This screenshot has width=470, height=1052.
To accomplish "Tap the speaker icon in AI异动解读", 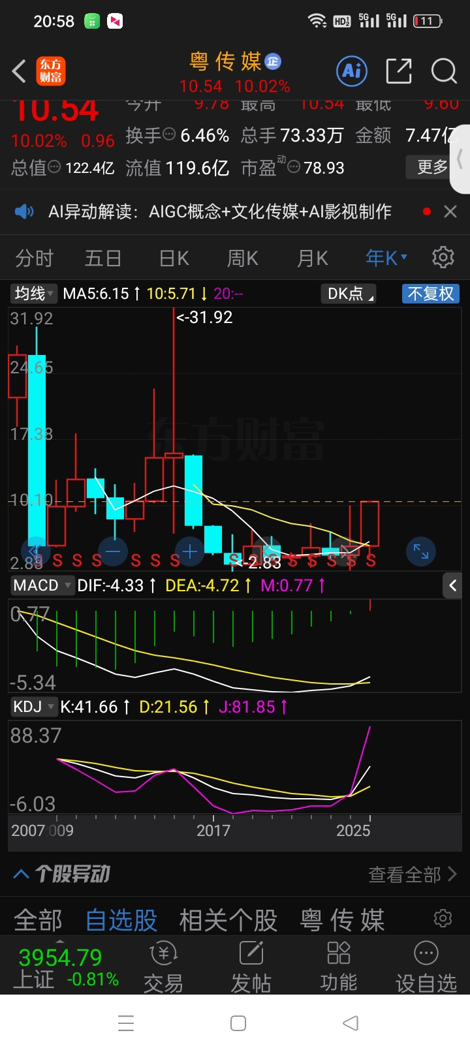I will (x=24, y=211).
